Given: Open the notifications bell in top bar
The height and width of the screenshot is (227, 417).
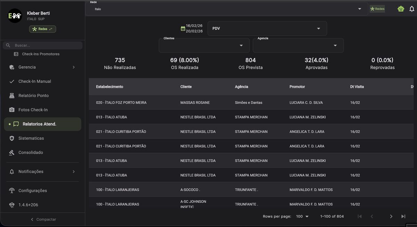Looking at the screenshot, I should click(412, 9).
